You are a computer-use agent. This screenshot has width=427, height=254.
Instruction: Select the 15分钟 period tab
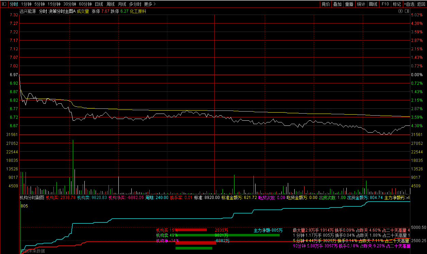[x=54, y=4]
